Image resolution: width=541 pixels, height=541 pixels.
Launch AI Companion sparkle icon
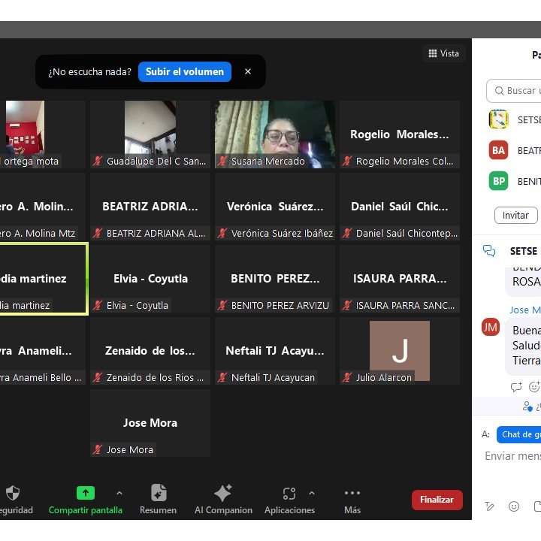(223, 494)
